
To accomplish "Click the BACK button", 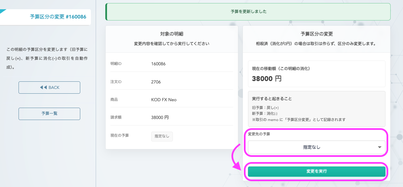I will [x=49, y=88].
